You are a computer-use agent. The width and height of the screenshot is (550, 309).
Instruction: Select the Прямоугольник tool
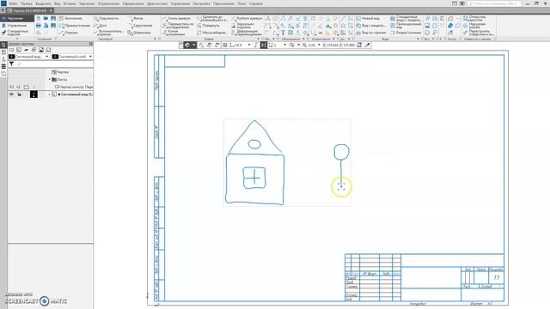coord(75,26)
